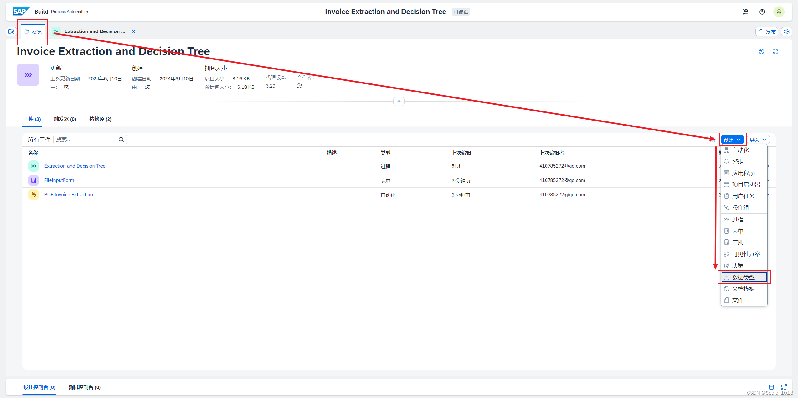
Task: Open FileInputForm artifact link
Action: 59,180
